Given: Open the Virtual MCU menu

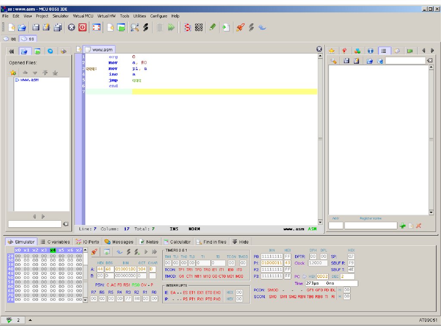Looking at the screenshot, I should [x=83, y=16].
